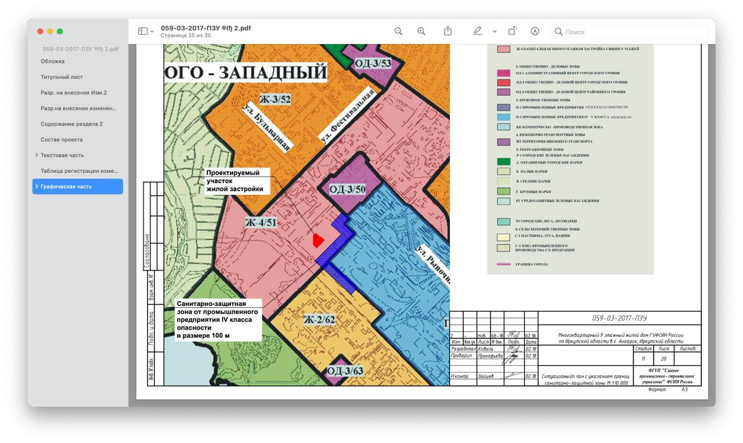Click the Зайцев name in title block
The width and height of the screenshot is (743, 443).
coord(486,376)
